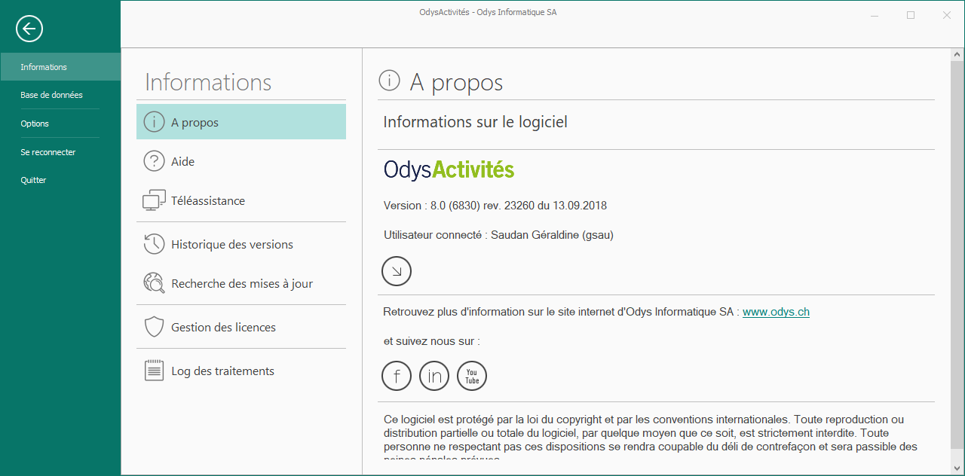Click the Historique des versions clock icon

[154, 244]
